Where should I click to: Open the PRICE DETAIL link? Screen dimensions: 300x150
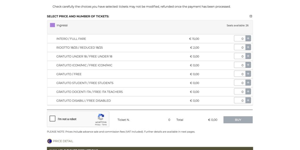(63, 141)
